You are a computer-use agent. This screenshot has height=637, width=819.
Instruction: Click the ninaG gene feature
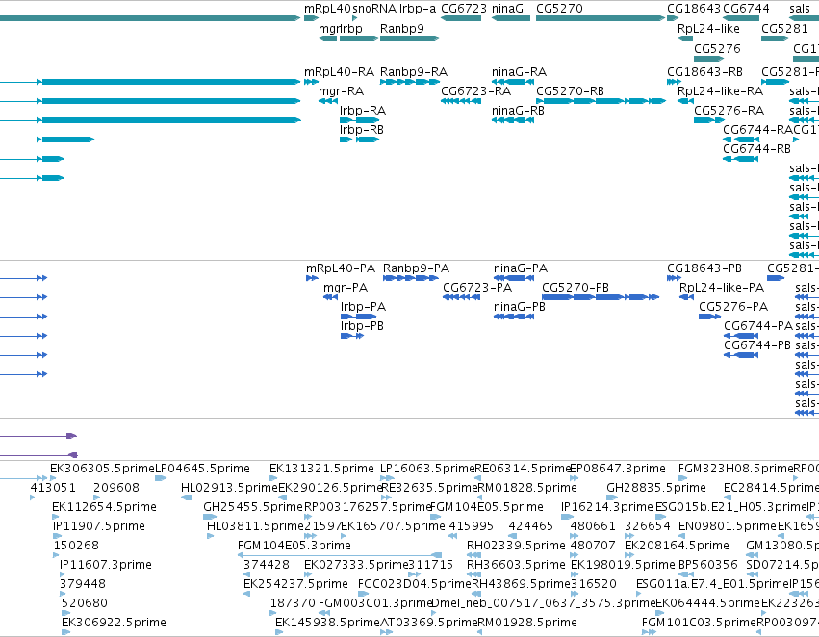(511, 18)
